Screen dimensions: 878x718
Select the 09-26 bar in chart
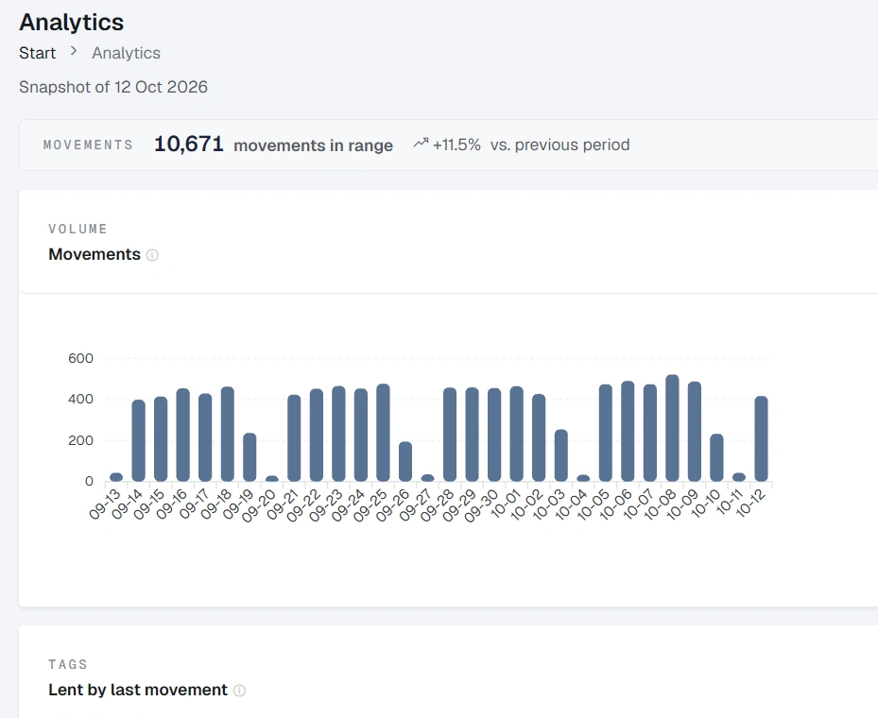(405, 462)
